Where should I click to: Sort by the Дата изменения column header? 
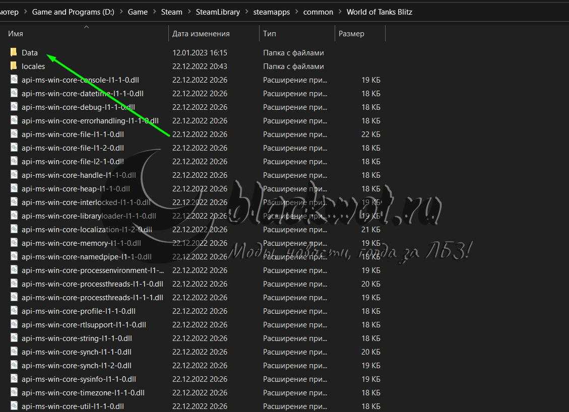(x=201, y=34)
